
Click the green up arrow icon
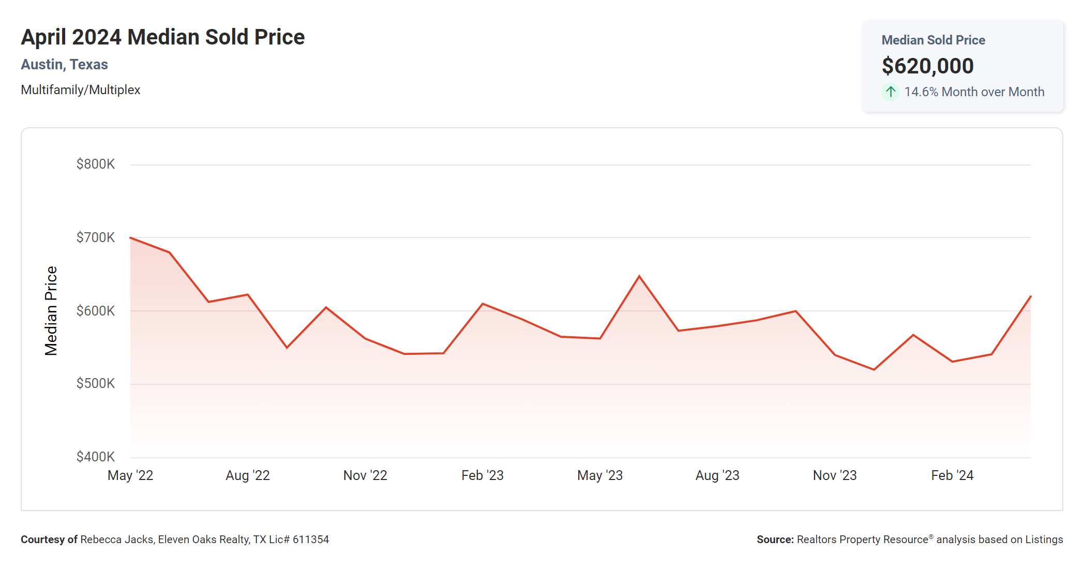pos(890,92)
